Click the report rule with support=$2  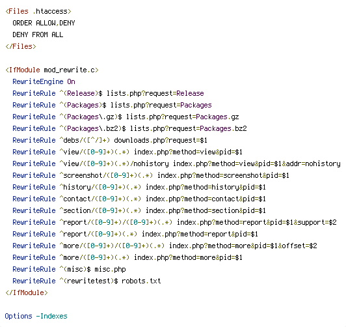[174, 222]
